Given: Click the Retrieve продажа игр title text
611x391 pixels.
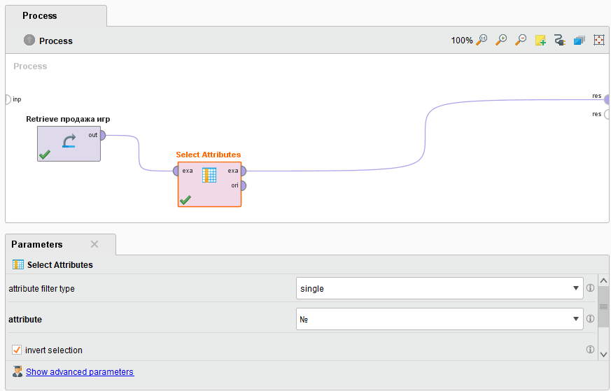Looking at the screenshot, I should click(68, 119).
